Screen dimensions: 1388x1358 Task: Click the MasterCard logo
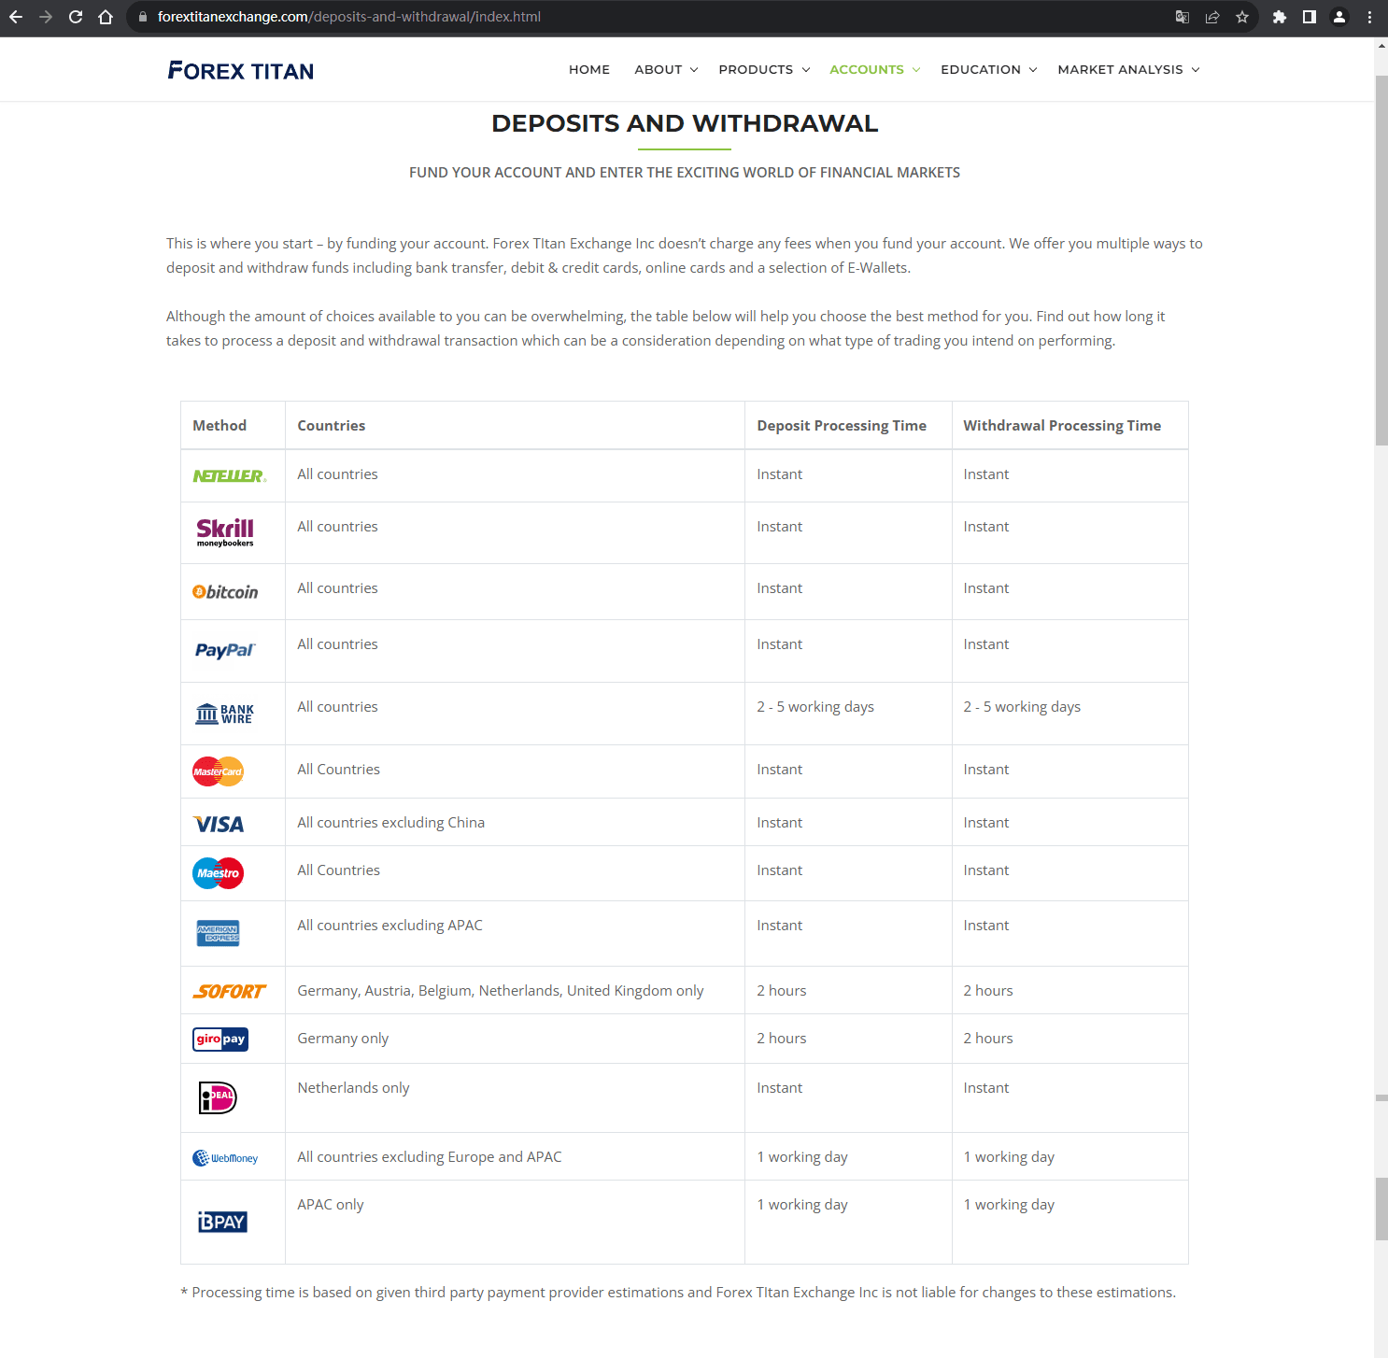(219, 771)
